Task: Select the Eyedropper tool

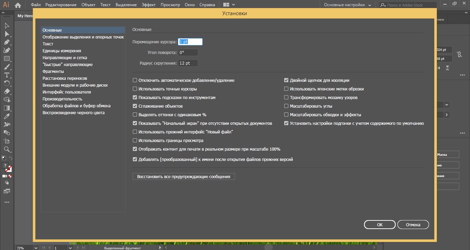Action: [x=7, y=116]
